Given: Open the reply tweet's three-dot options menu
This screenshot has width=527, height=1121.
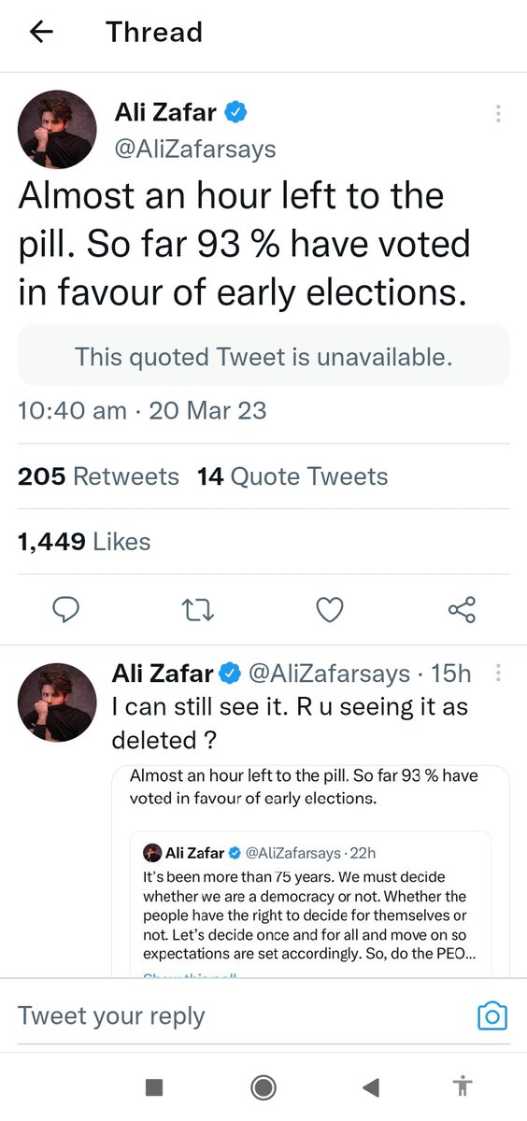Looking at the screenshot, I should (x=498, y=673).
